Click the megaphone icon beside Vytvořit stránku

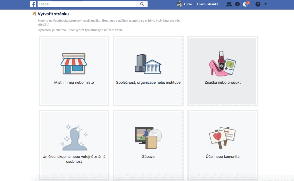click(x=34, y=13)
